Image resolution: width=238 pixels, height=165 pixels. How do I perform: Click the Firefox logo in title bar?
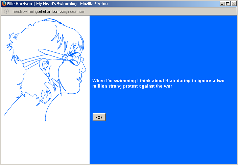coord(4,3)
